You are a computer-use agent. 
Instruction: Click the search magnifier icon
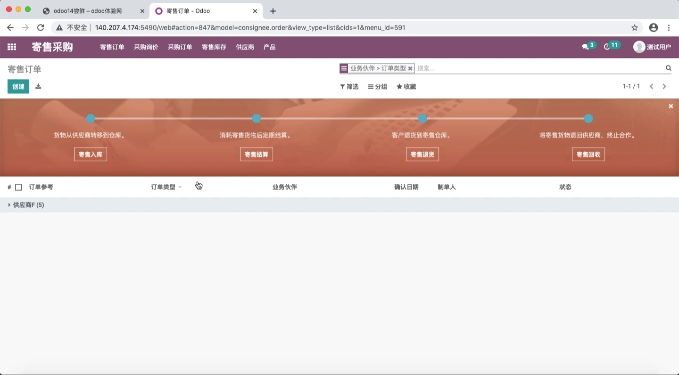tap(668, 68)
